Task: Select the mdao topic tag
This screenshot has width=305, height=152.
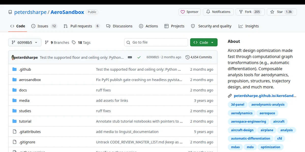Action: [x=235, y=147]
